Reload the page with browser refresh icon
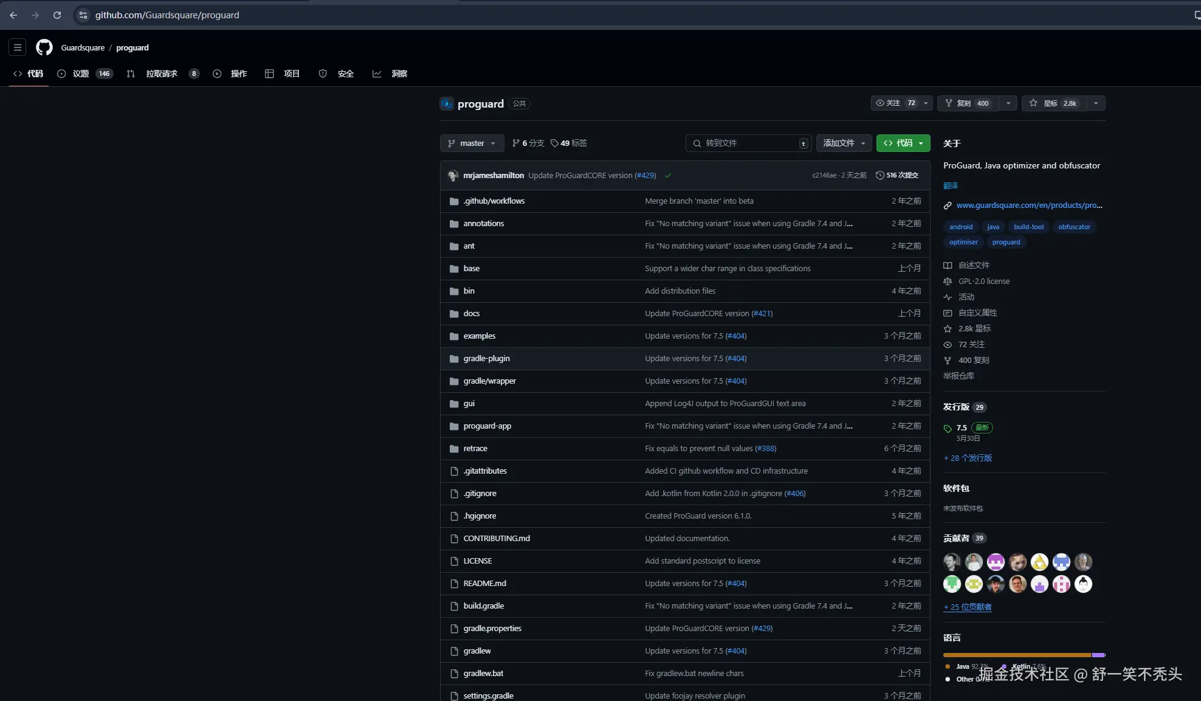This screenshot has width=1201, height=701. (57, 15)
